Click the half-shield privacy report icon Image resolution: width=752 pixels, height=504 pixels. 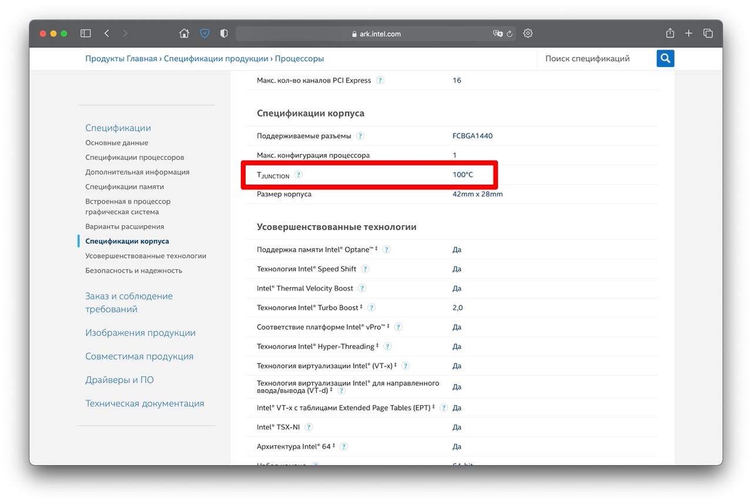[224, 34]
